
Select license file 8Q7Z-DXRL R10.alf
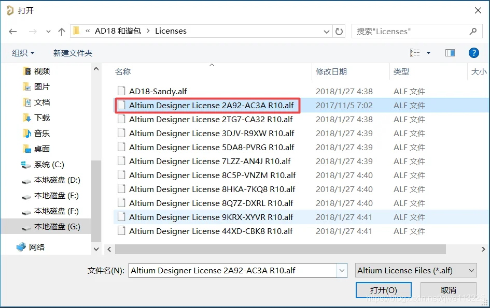(x=211, y=203)
